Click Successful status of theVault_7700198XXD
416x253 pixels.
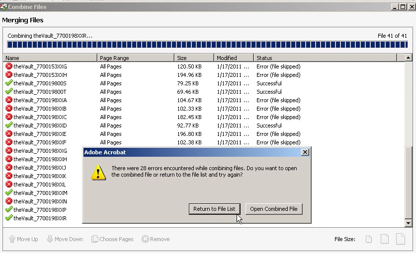tap(269, 126)
